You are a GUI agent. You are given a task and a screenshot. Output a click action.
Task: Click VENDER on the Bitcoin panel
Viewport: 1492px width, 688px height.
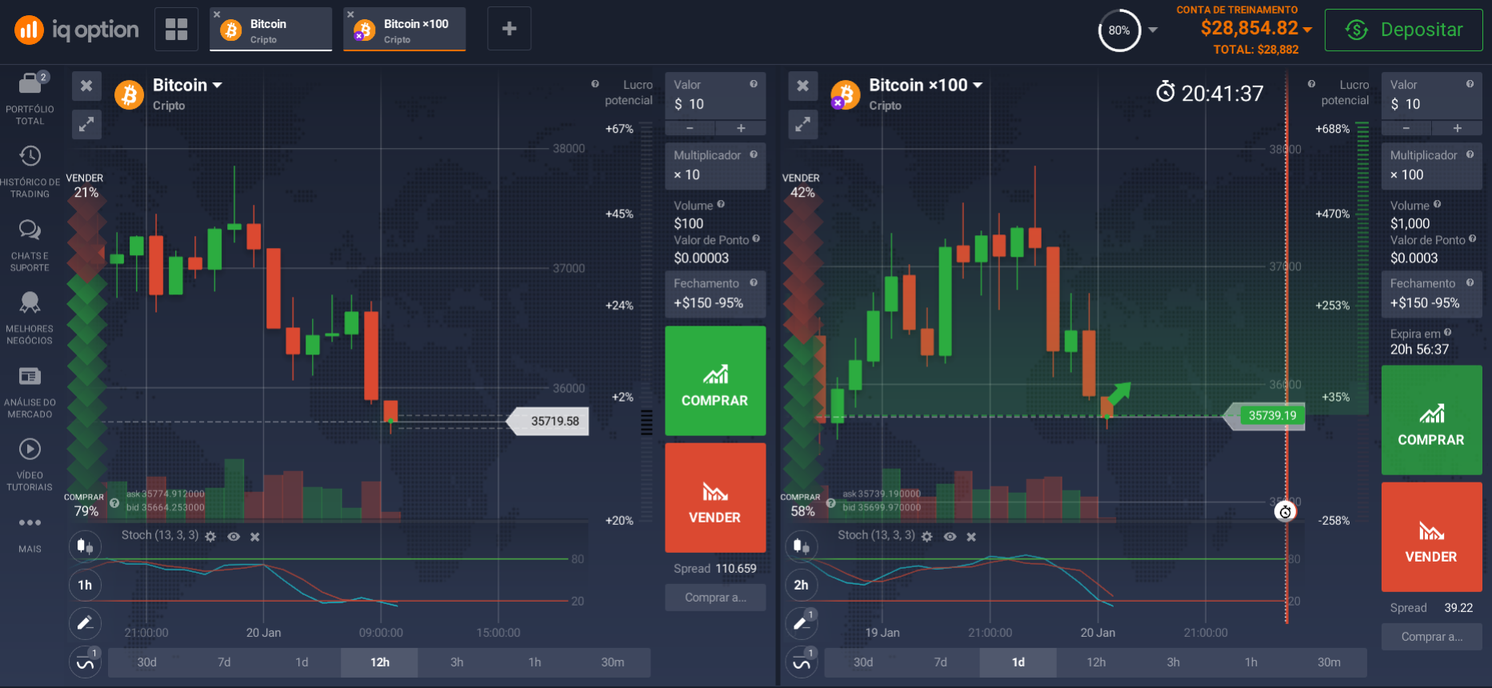click(715, 498)
